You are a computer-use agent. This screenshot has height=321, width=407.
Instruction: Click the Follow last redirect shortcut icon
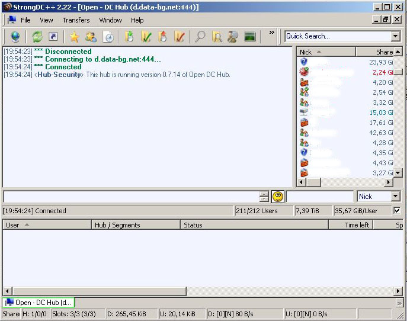point(53,36)
